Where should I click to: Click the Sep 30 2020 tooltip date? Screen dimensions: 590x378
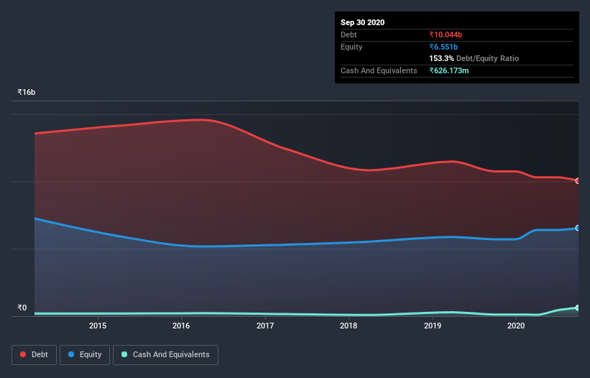[362, 22]
